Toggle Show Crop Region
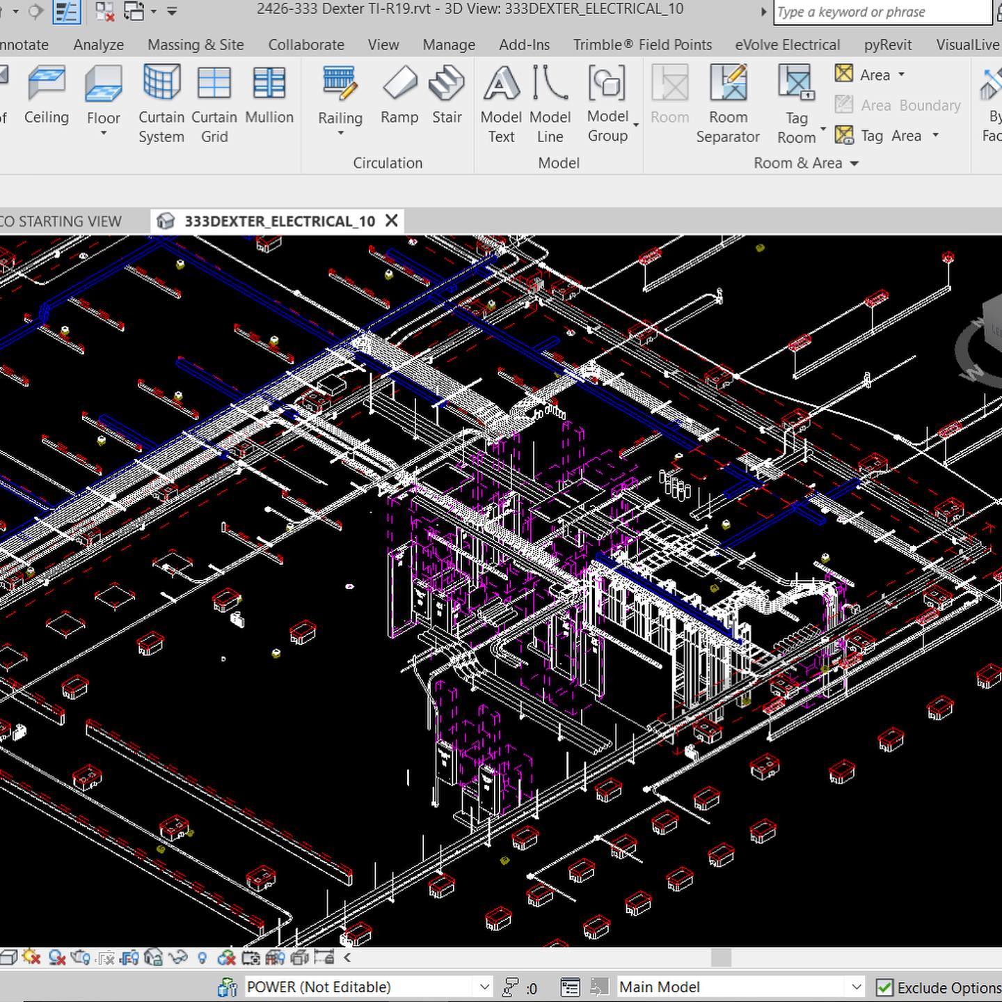Image resolution: width=1002 pixels, height=1002 pixels. tap(129, 957)
